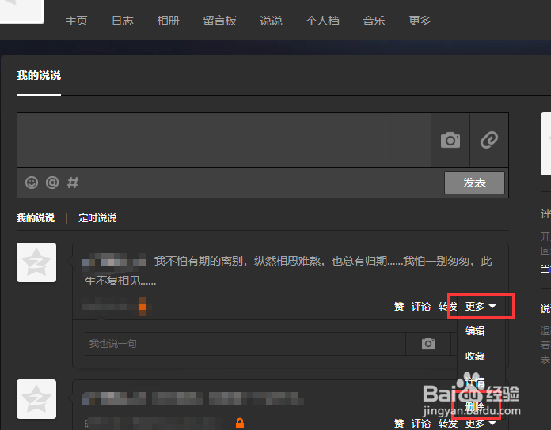Open the 主页 navigation tab
The height and width of the screenshot is (430, 551).
coord(76,21)
